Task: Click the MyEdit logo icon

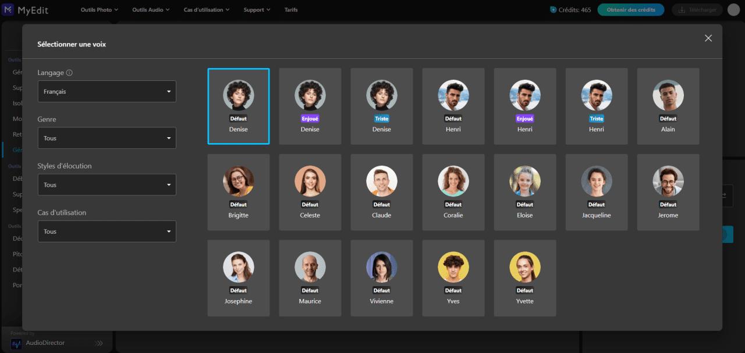Action: 9,10
